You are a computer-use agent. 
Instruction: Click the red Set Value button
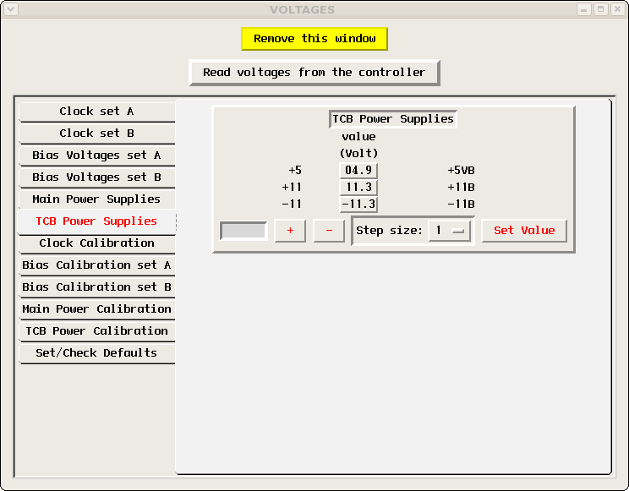point(524,231)
